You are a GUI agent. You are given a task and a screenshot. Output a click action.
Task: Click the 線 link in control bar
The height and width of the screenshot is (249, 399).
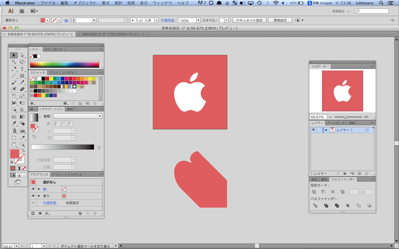67,20
